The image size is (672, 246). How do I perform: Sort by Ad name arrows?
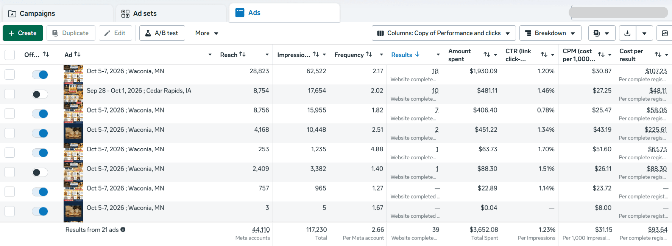pyautogui.click(x=77, y=54)
